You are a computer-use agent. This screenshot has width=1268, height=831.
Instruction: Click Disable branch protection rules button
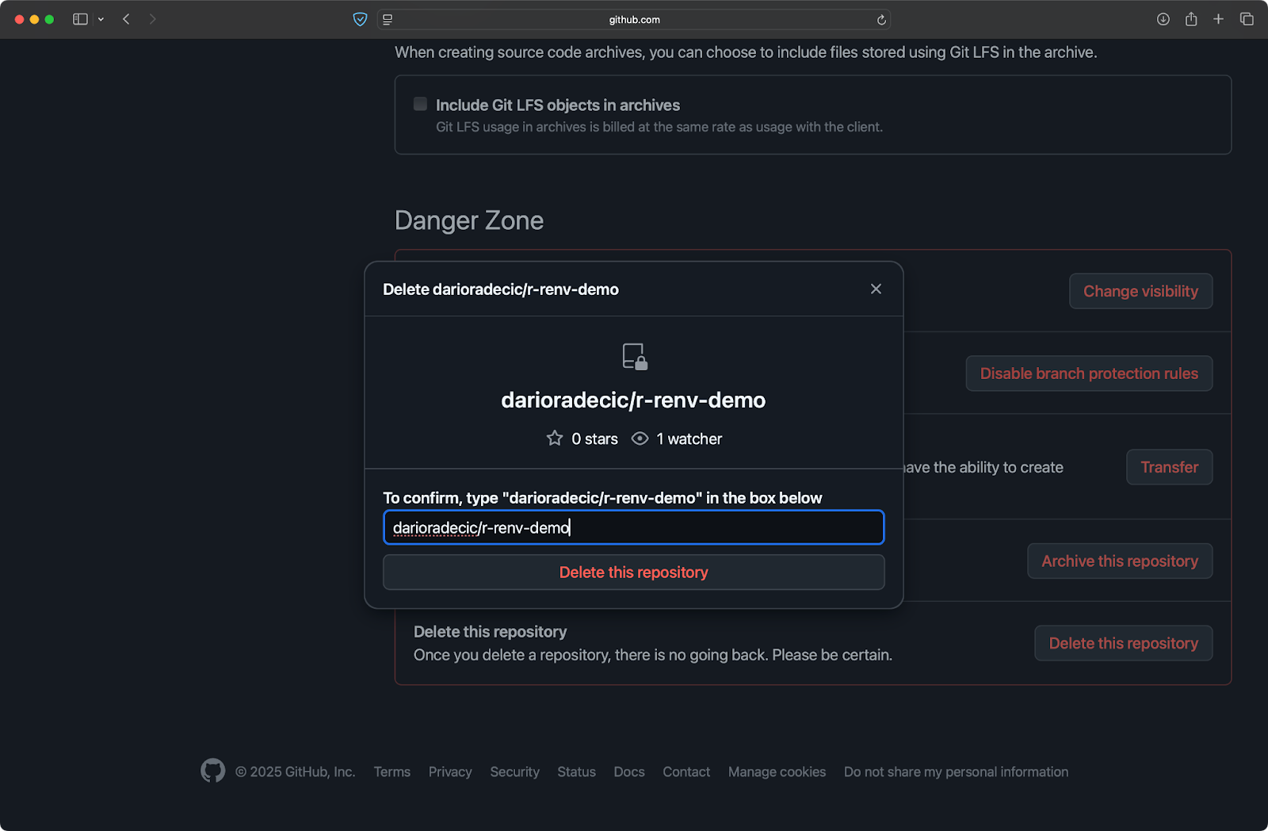click(1089, 373)
